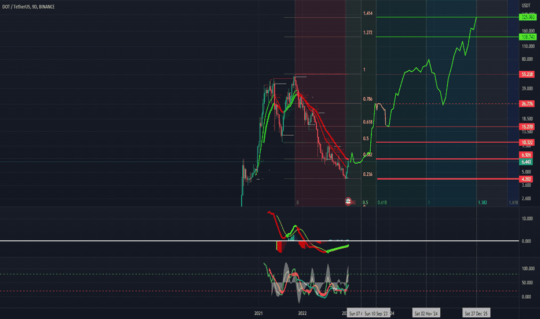540x319 pixels.
Task: Click the Sat 27 Dec '25 date marker
Action: click(x=476, y=313)
